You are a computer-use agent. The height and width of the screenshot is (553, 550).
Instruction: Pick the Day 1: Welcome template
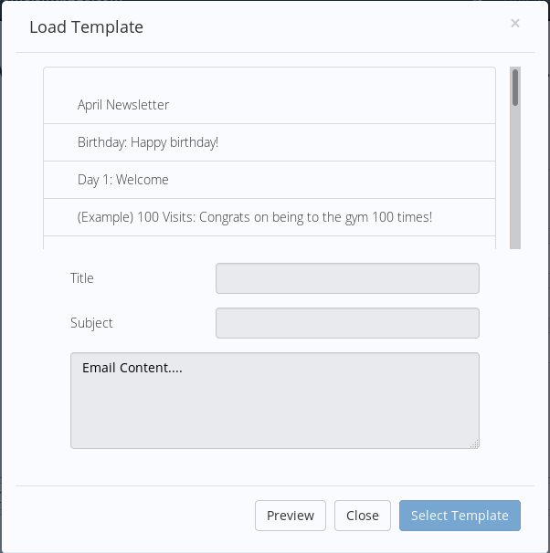point(123,180)
